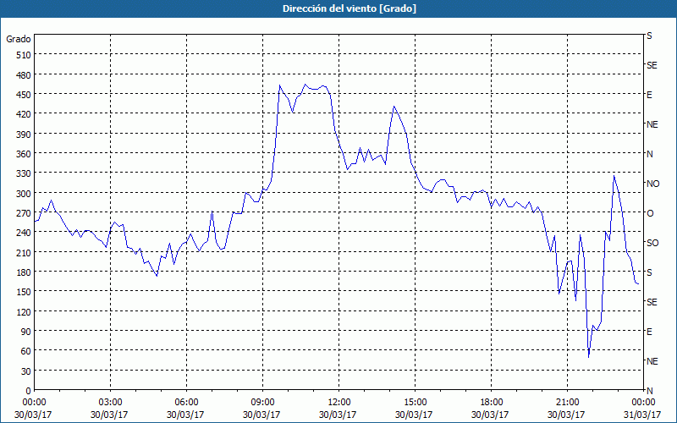The width and height of the screenshot is (677, 423).
Task: Click the 210 degree axis label
Action: pyautogui.click(x=24, y=252)
